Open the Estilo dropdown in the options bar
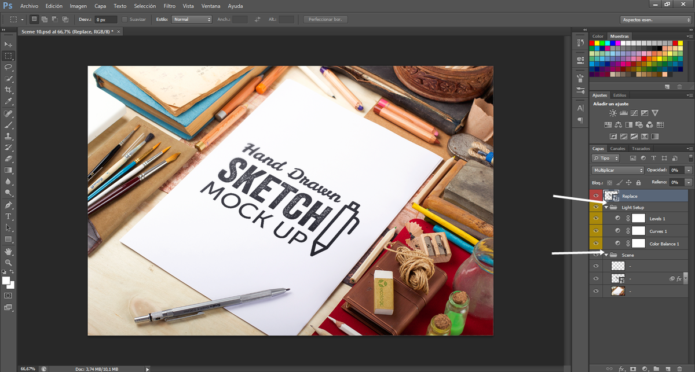The height and width of the screenshot is (372, 695). pyautogui.click(x=191, y=19)
